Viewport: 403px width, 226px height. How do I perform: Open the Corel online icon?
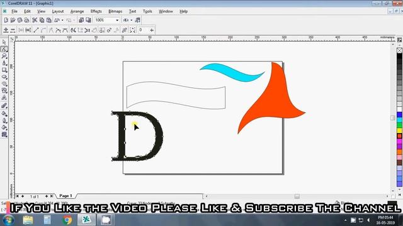138,20
